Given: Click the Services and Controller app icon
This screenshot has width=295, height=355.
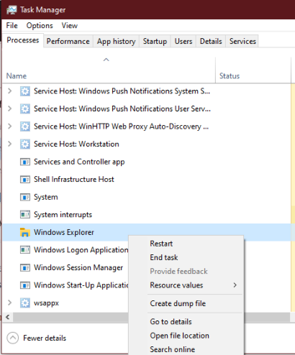Looking at the screenshot, I should pos(25,162).
